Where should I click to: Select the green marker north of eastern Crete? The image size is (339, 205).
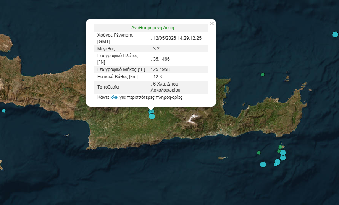point(263,74)
